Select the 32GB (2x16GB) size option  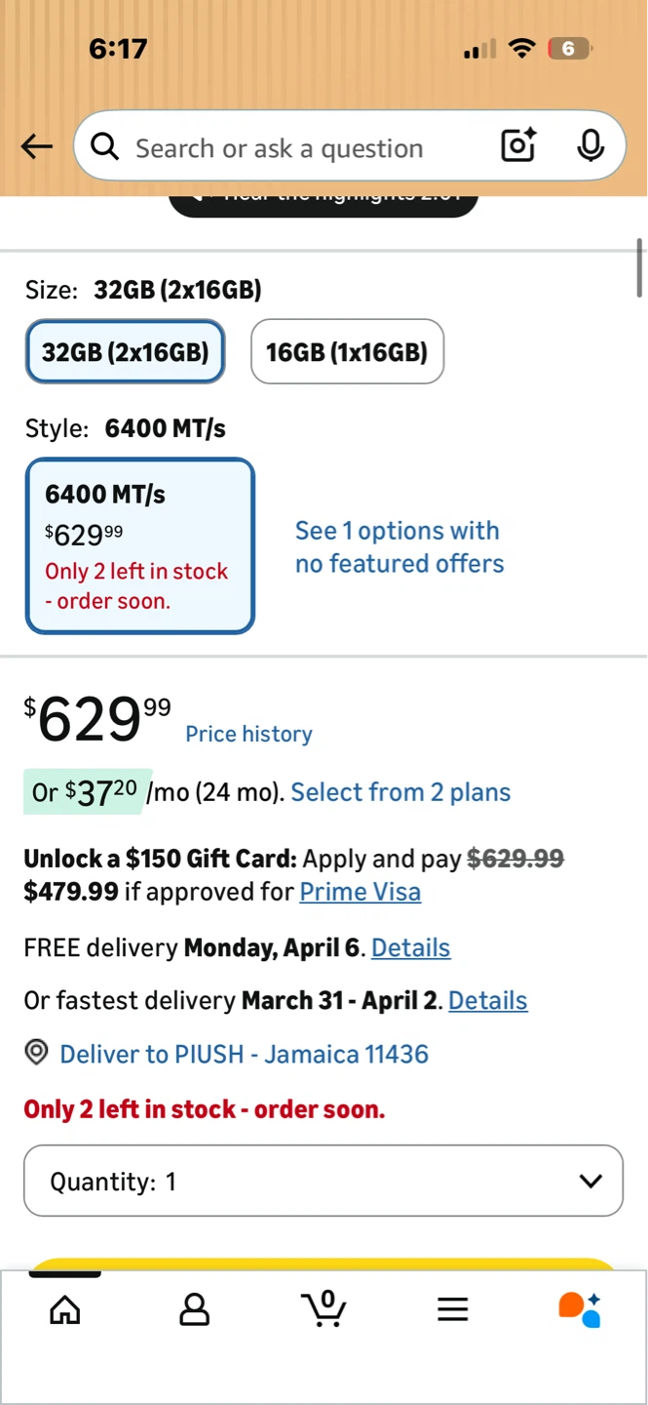125,351
